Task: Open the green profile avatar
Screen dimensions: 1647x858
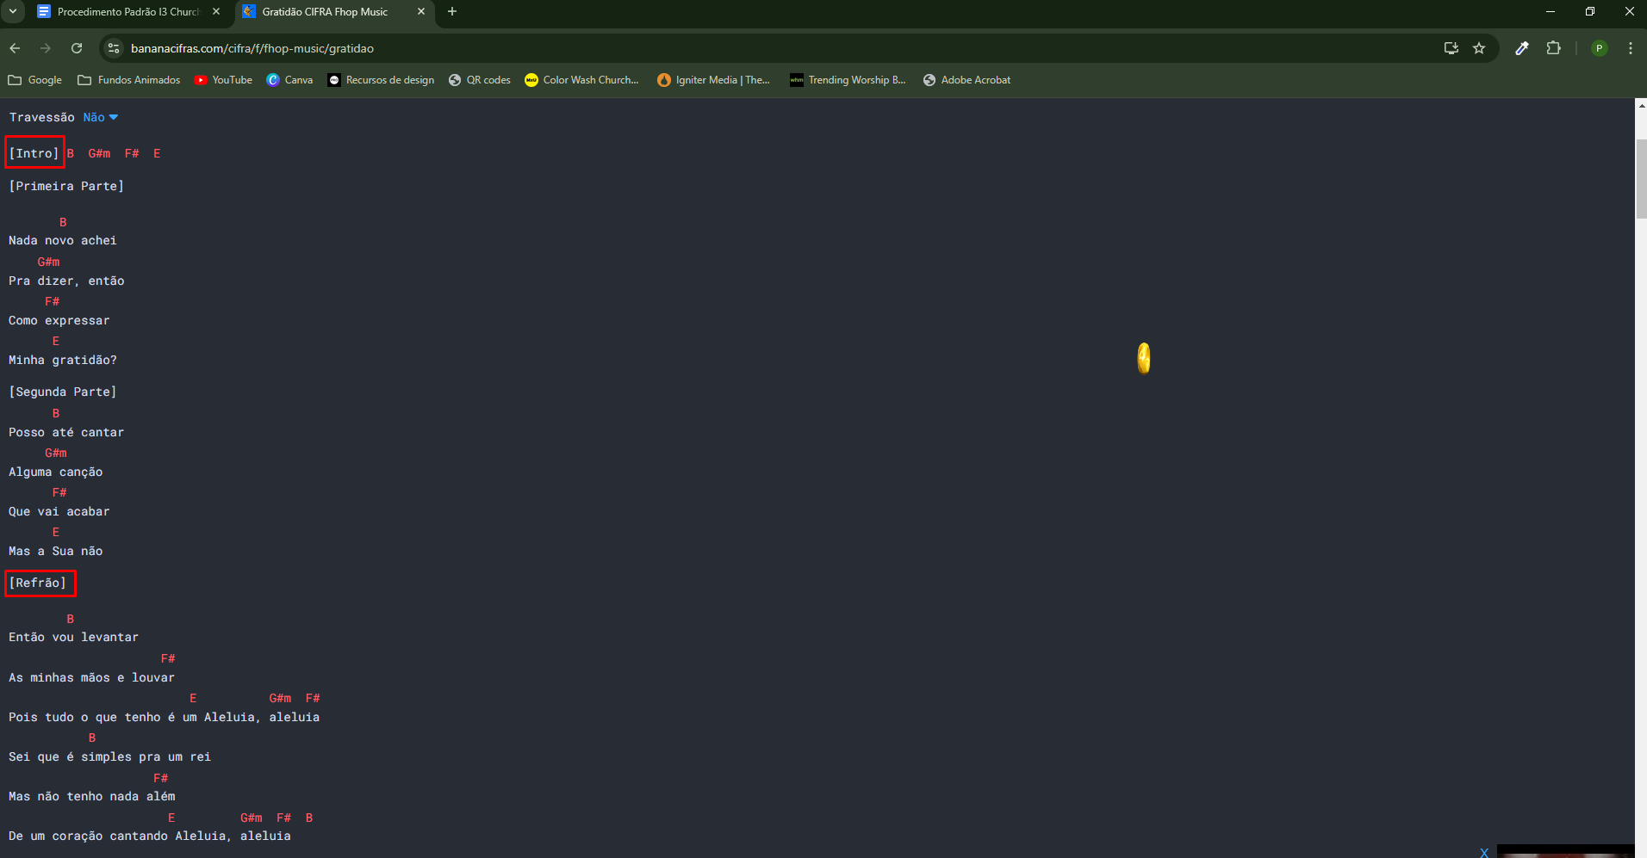Action: [x=1600, y=48]
